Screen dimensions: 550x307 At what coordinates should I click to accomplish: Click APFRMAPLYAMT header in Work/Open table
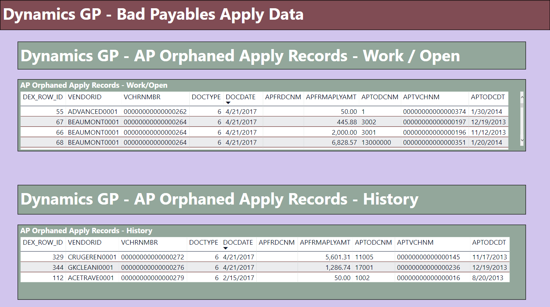331,97
